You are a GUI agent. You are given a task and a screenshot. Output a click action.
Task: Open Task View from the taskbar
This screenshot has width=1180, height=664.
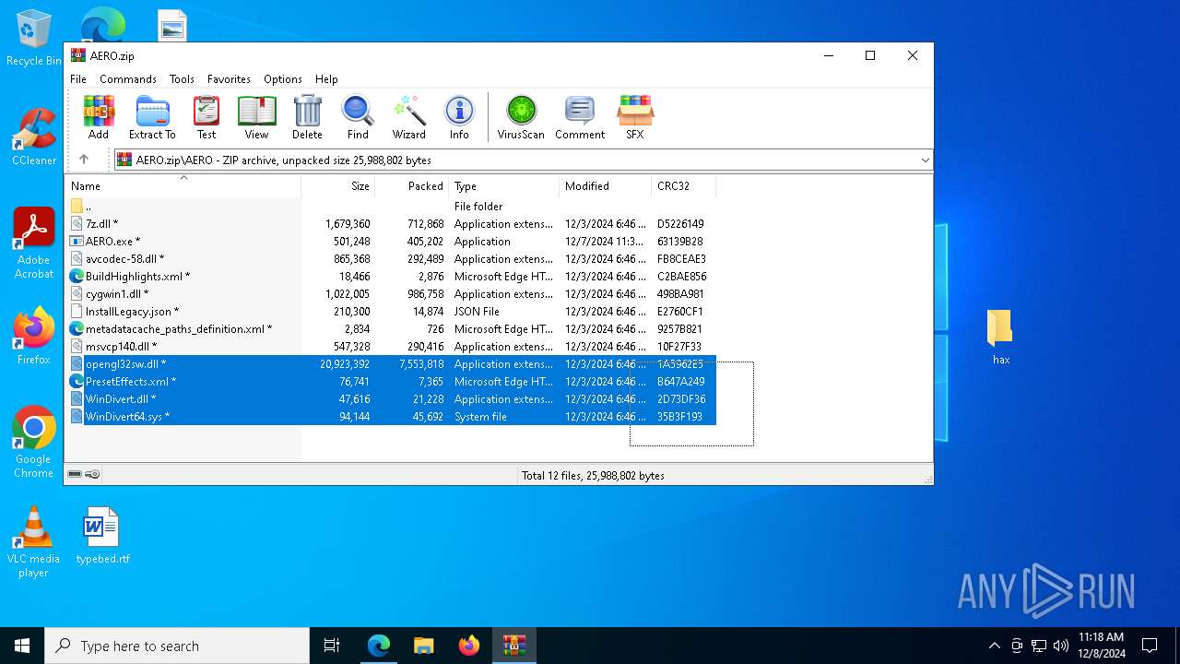332,646
